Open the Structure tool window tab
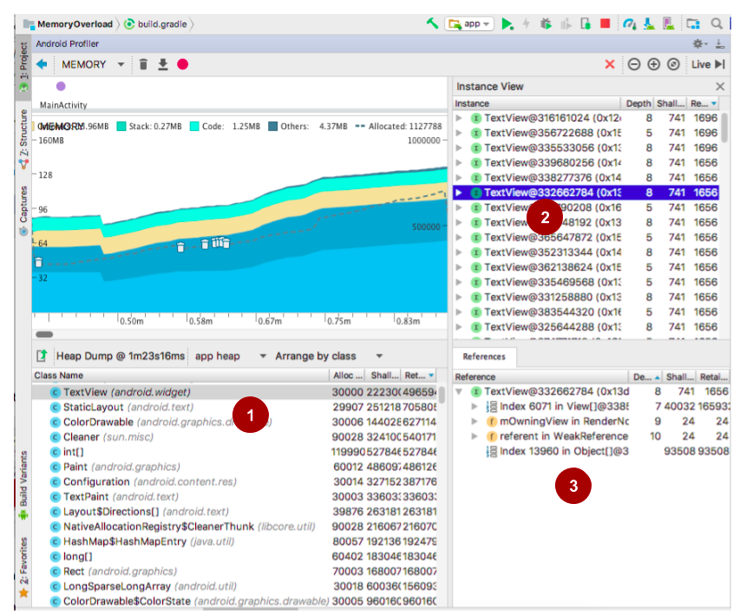This screenshot has width=746, height=615. tap(23, 139)
